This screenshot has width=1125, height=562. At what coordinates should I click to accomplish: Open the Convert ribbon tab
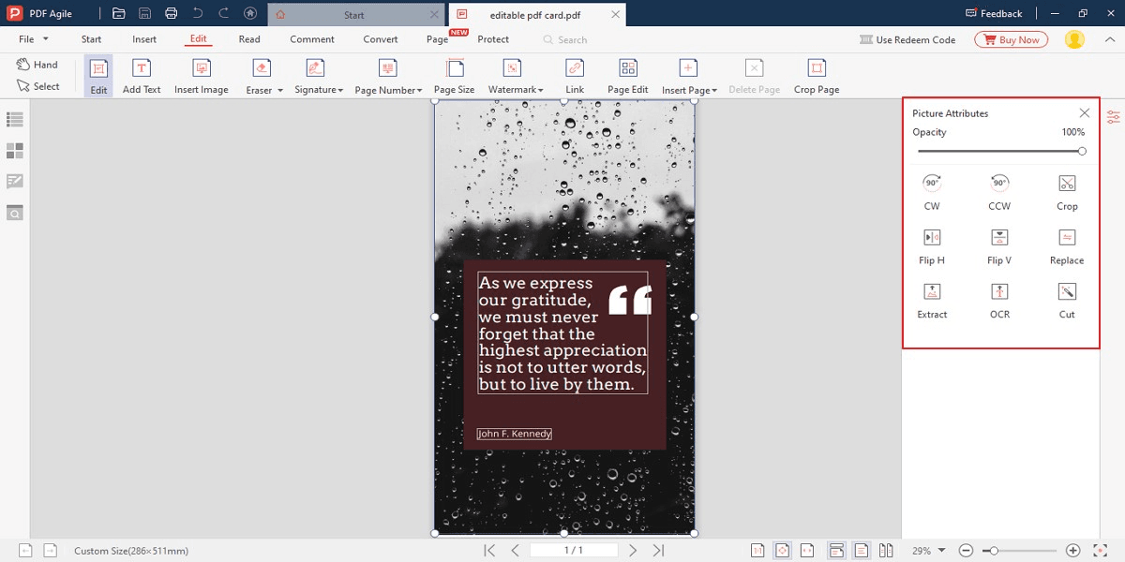pyautogui.click(x=381, y=39)
